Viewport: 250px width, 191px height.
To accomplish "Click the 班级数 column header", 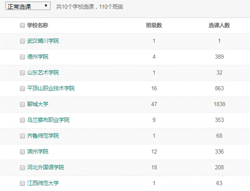I will coord(154,25).
